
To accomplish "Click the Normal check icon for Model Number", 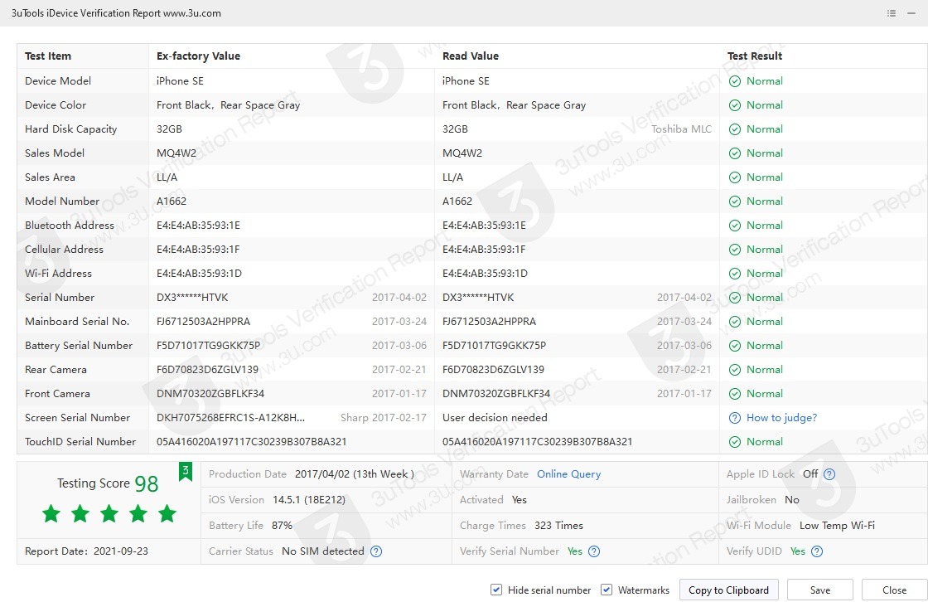I will point(734,201).
